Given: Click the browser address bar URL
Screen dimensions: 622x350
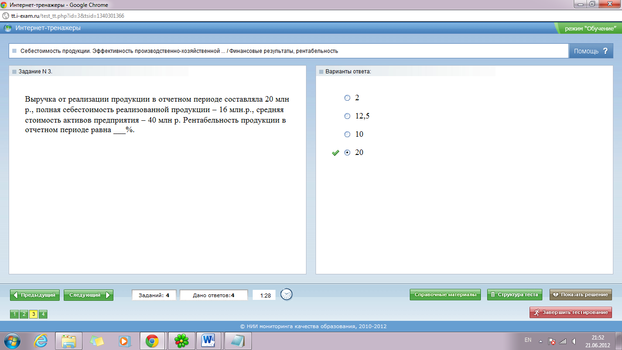Looking at the screenshot, I should click(67, 15).
